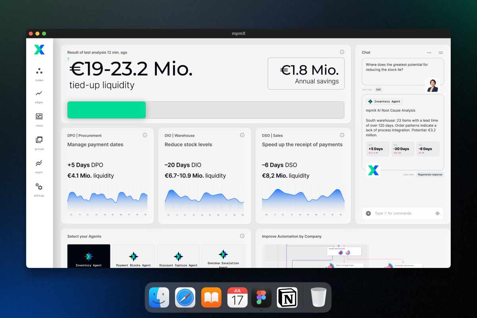The height and width of the screenshot is (318, 477).
Task: Click the user avatar in chat
Action: (x=433, y=85)
